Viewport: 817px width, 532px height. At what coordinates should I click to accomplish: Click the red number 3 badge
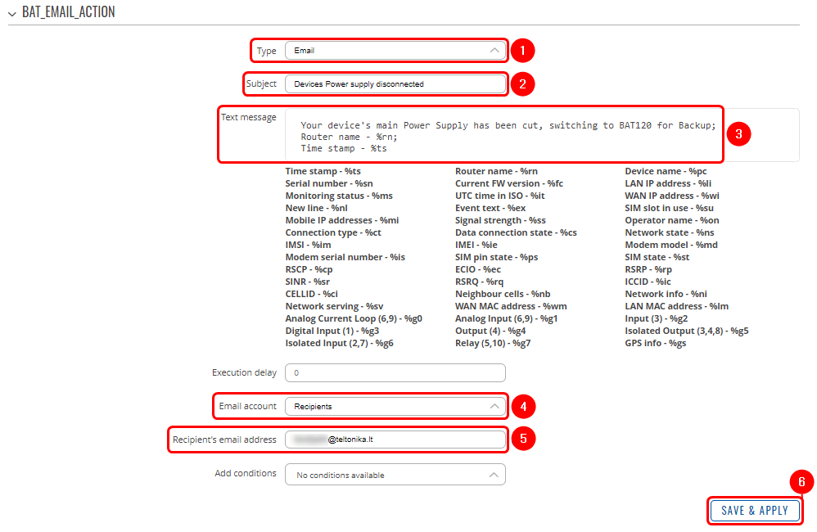tap(738, 135)
